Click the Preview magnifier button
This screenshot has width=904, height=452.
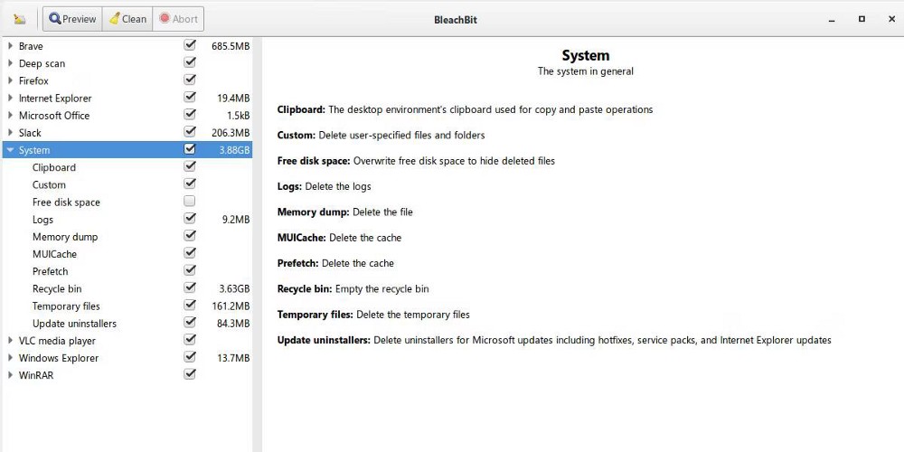[x=72, y=19]
